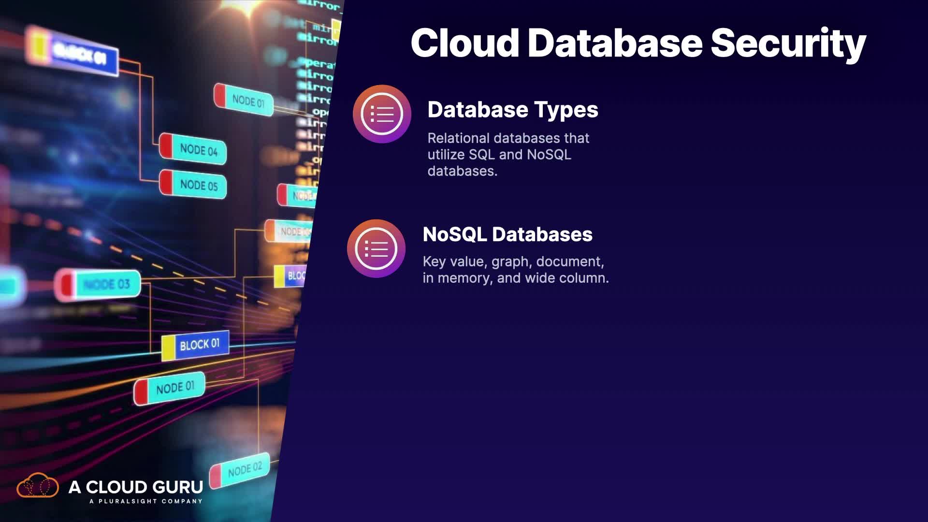
Task: Click the NODE 03 label
Action: (106, 284)
